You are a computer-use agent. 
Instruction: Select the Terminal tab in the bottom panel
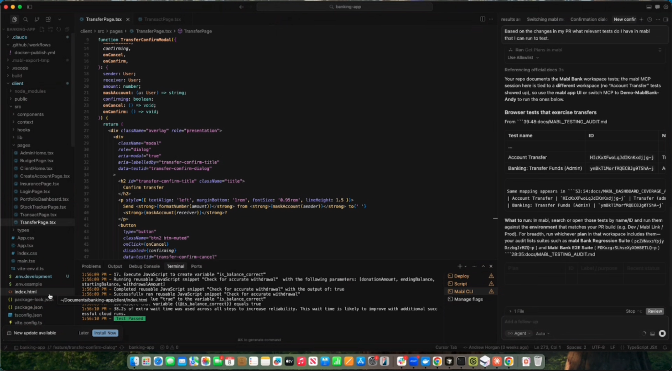click(x=176, y=266)
